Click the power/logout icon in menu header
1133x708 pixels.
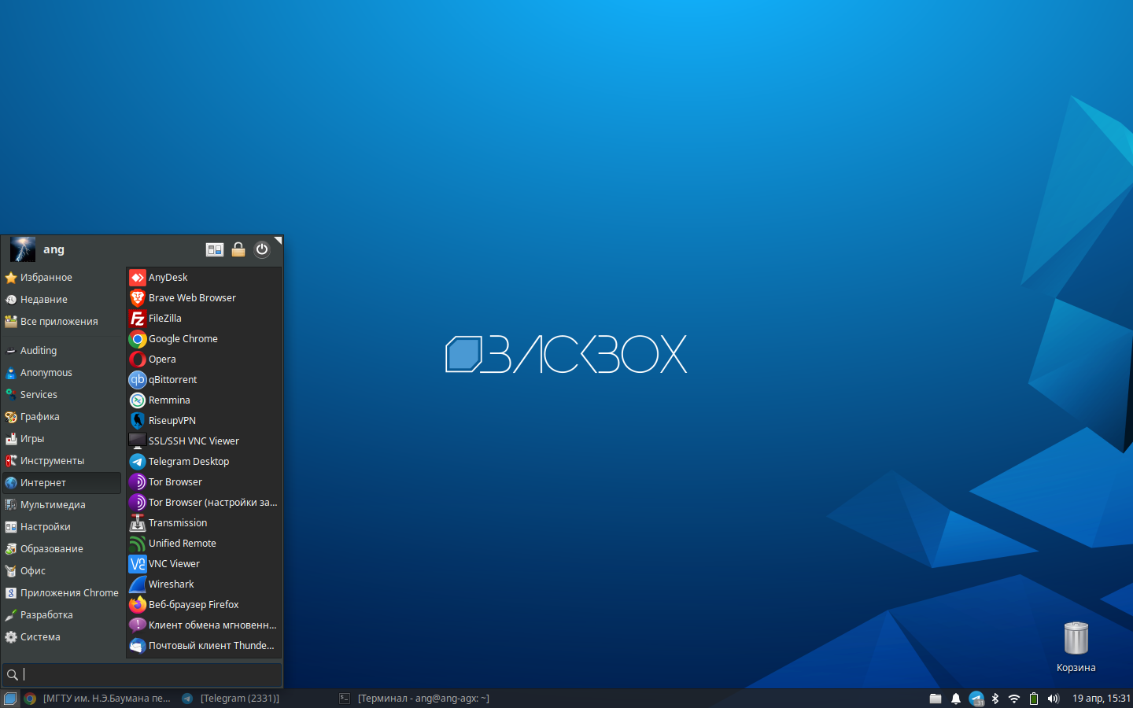point(262,249)
